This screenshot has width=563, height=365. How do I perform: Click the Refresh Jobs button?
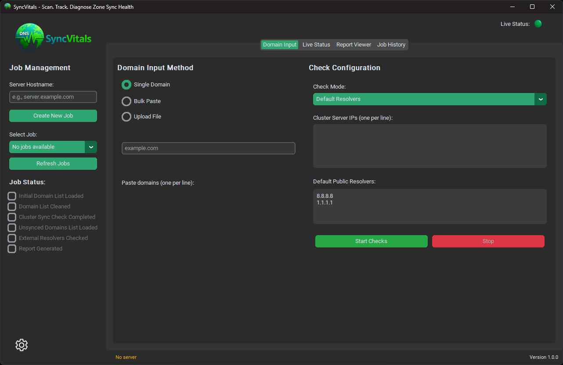coord(53,164)
